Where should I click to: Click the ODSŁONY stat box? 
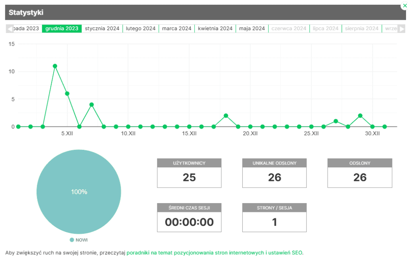point(360,173)
